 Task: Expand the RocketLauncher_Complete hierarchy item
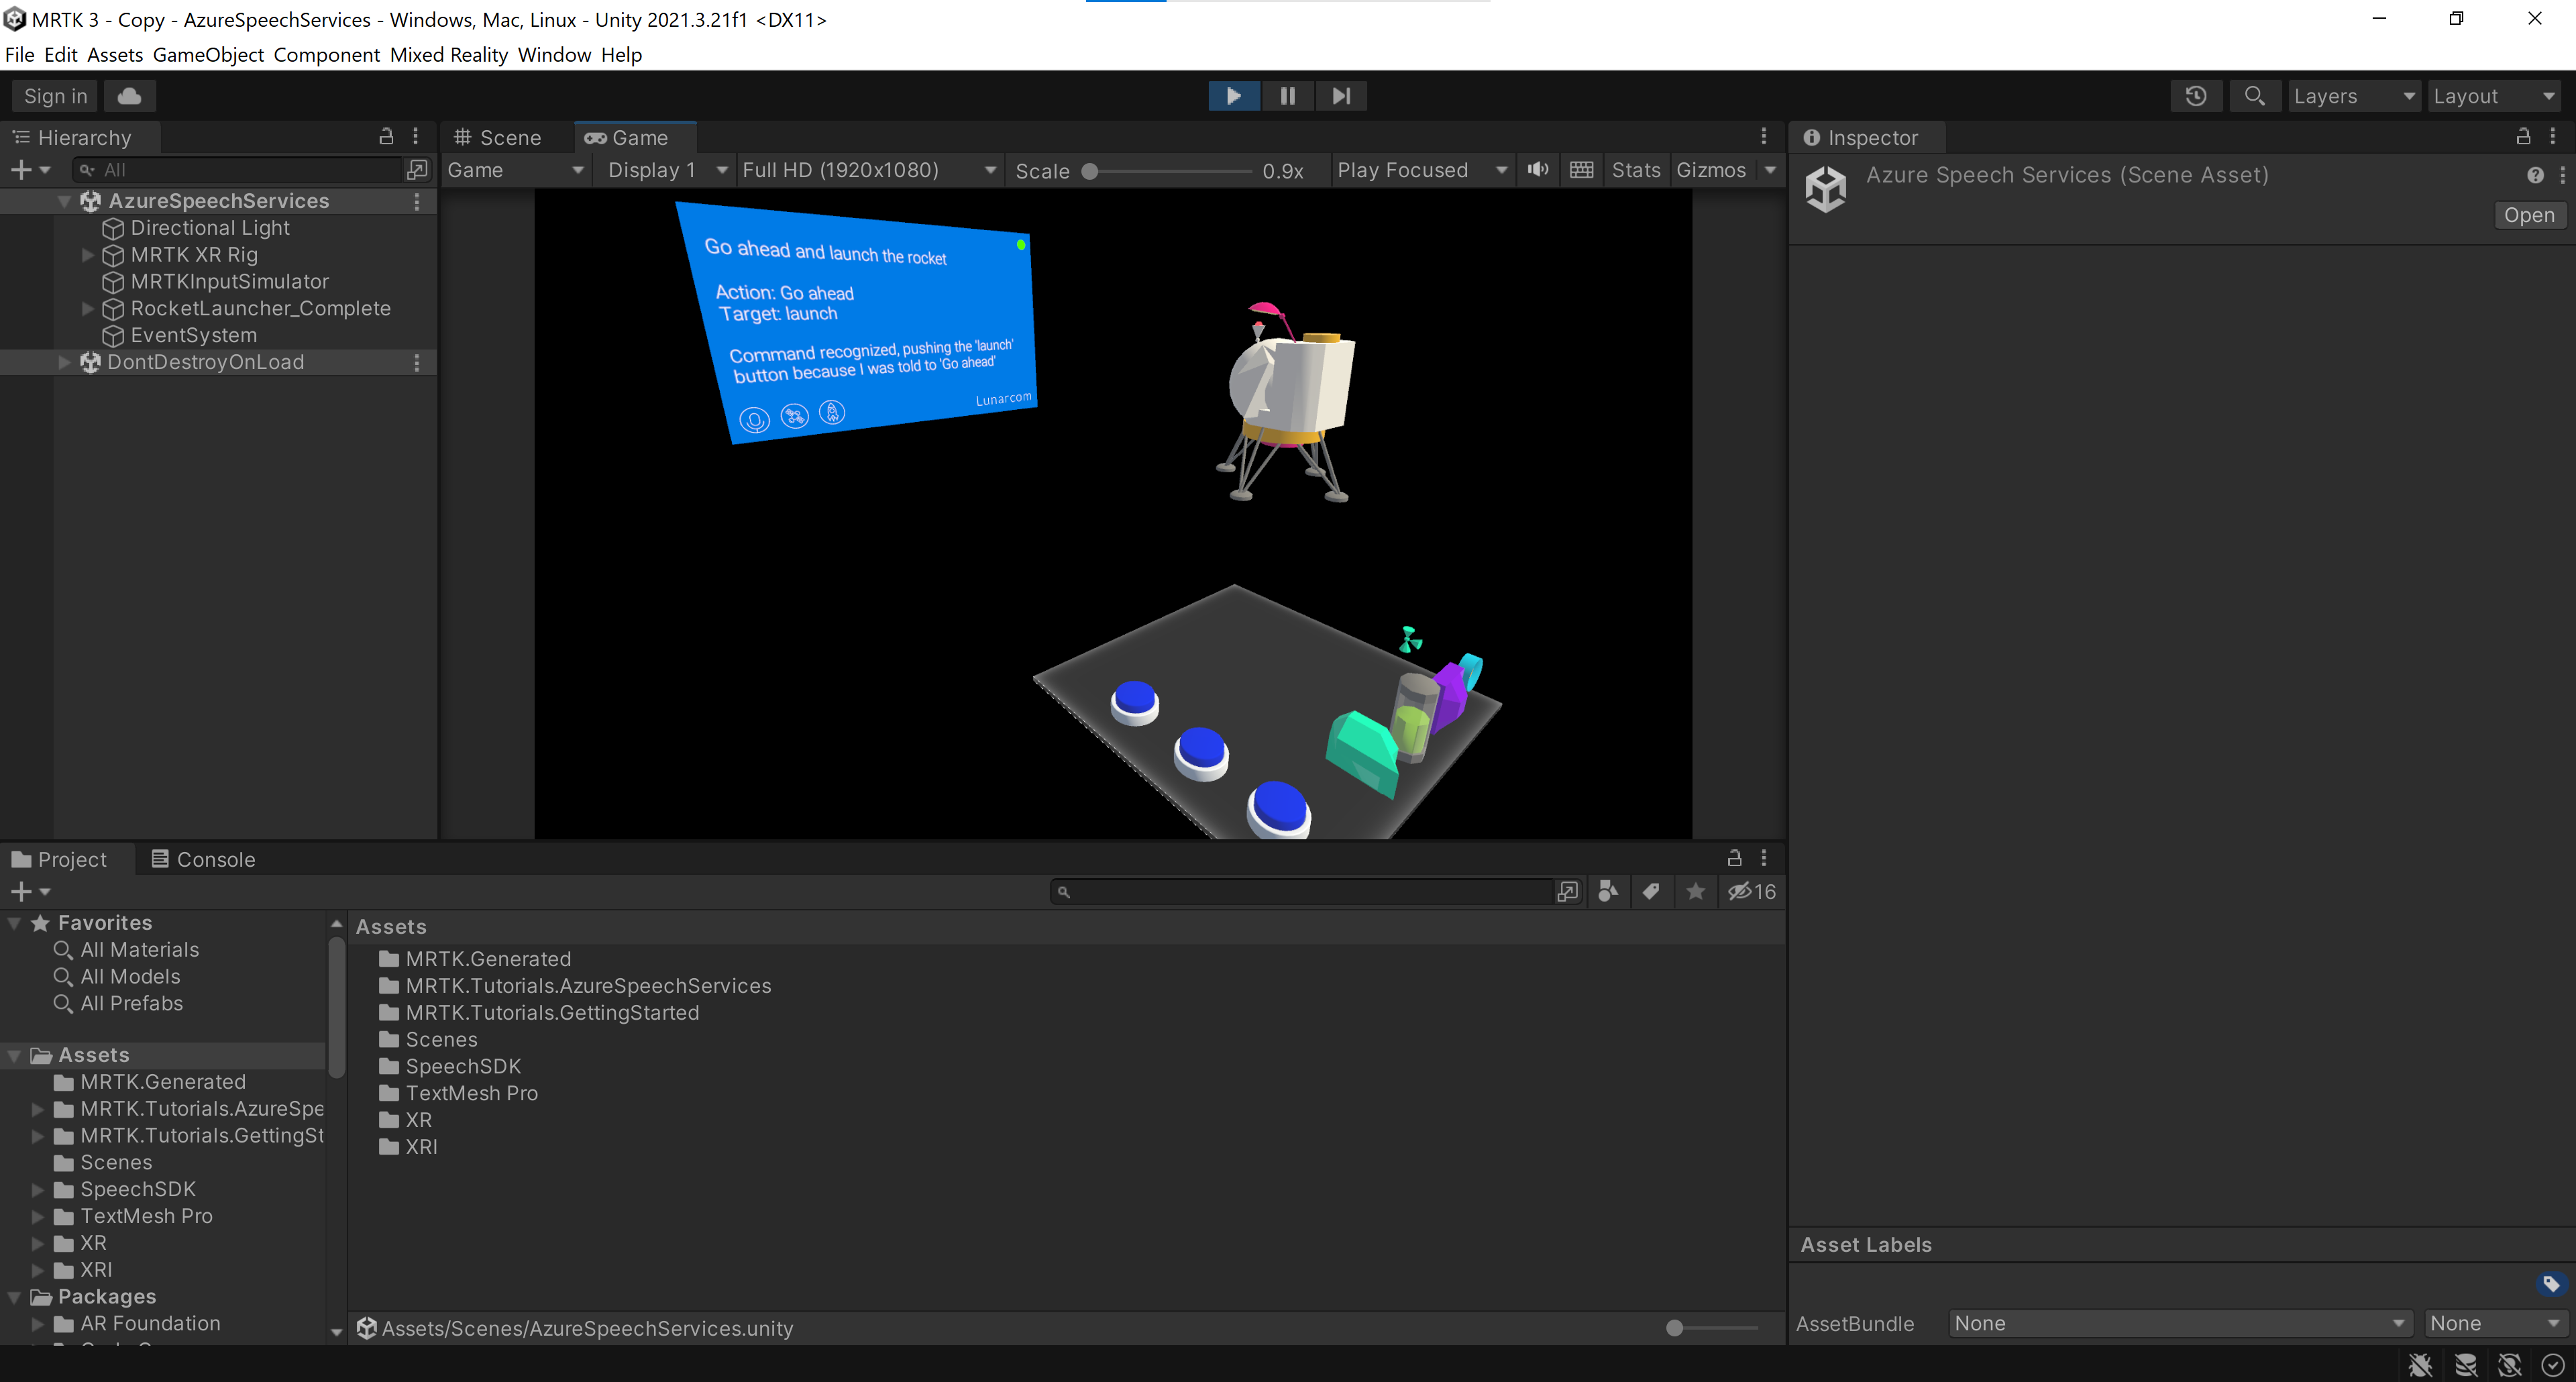(87, 308)
